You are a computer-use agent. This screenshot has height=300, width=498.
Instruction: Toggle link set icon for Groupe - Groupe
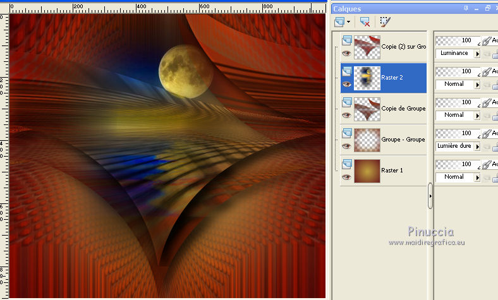tap(487, 134)
